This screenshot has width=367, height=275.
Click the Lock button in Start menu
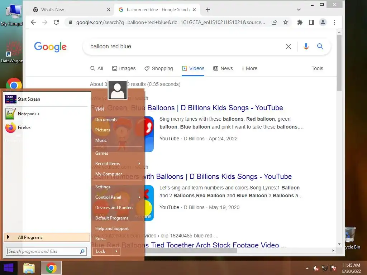point(103,251)
